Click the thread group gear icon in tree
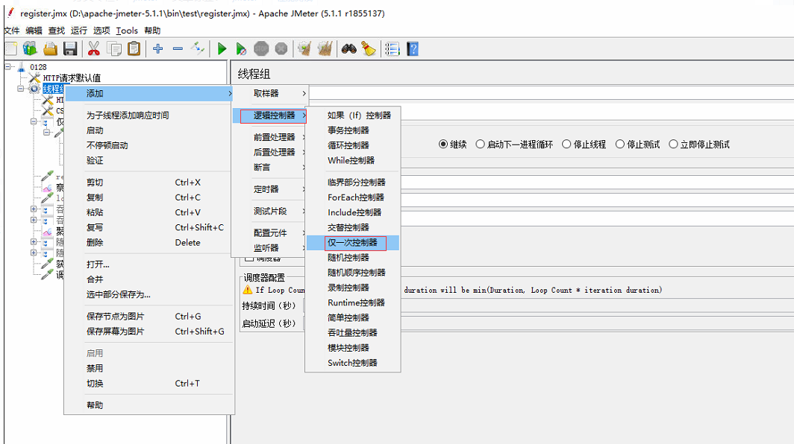 pyautogui.click(x=34, y=89)
